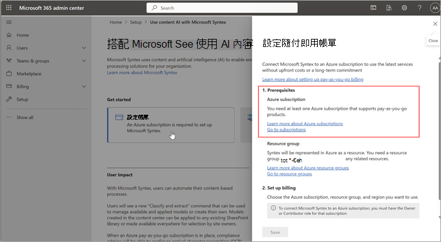The image size is (441, 242).
Task: Click the Search box in the header
Action: pos(222,8)
